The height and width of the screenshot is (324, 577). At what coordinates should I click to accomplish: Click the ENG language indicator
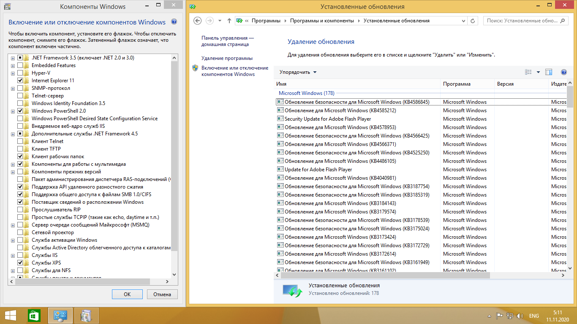click(x=534, y=316)
